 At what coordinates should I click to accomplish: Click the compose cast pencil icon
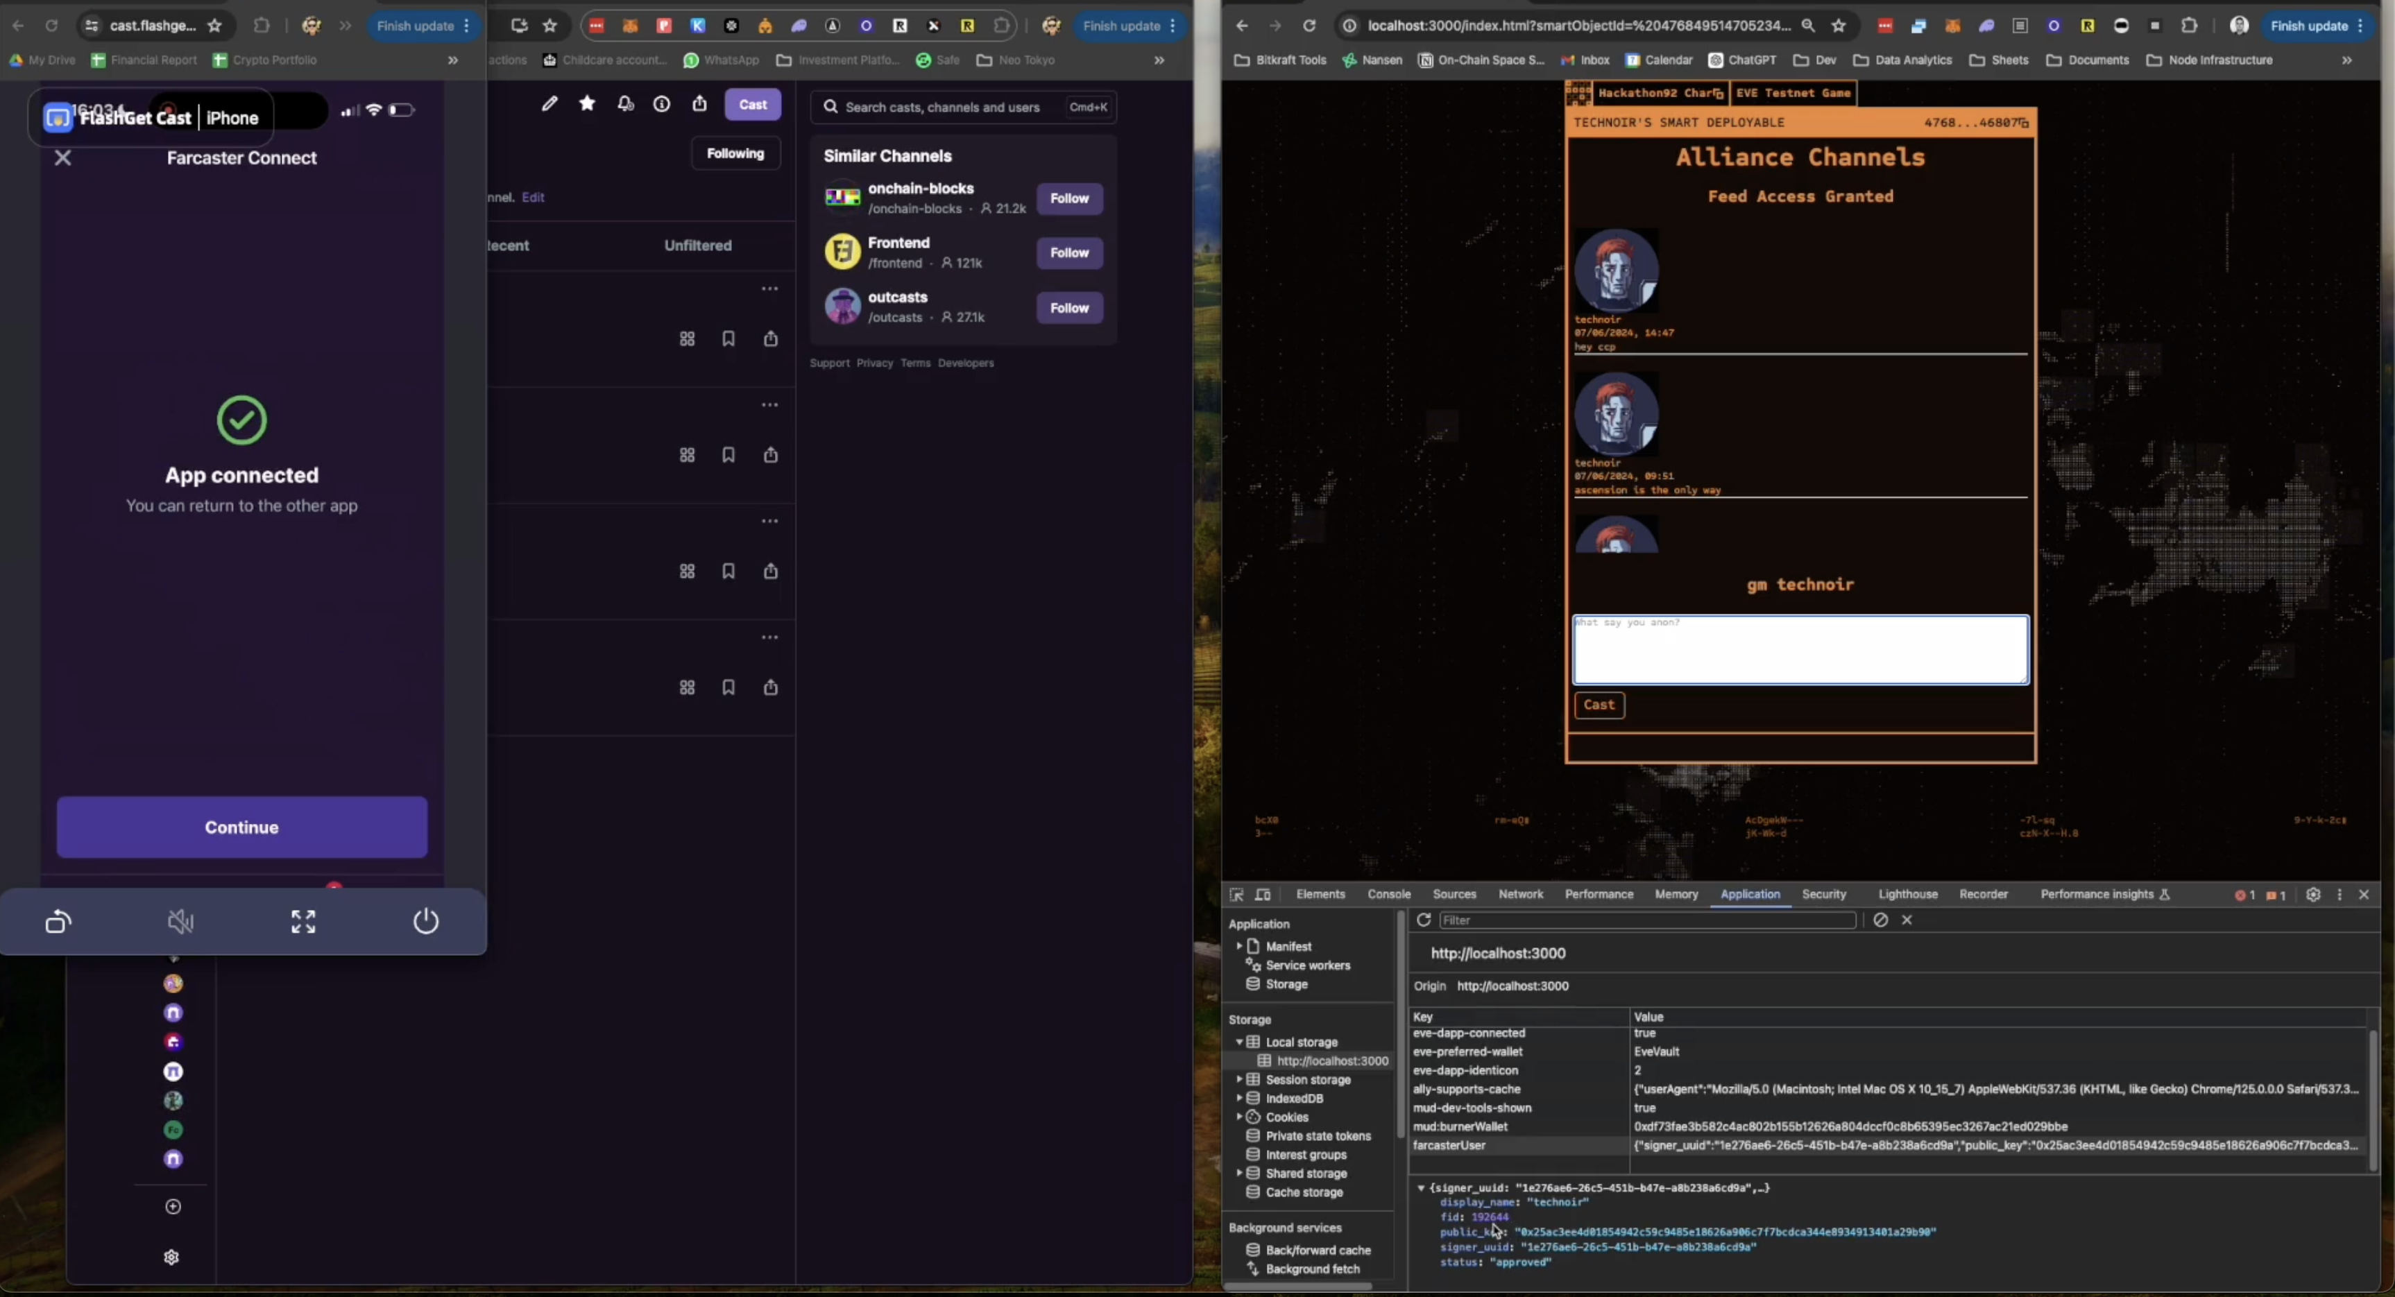550,103
